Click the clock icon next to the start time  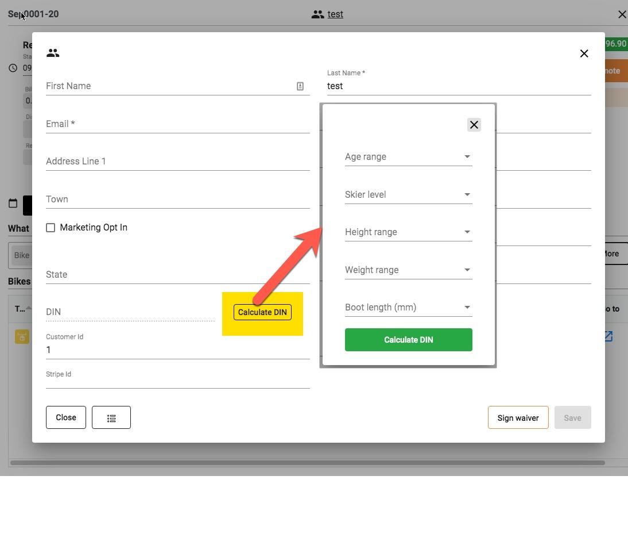pyautogui.click(x=13, y=68)
